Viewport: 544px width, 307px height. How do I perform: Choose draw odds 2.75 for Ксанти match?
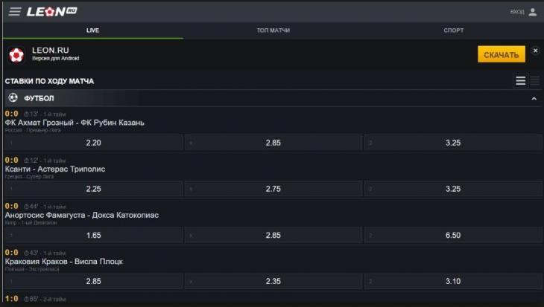pos(273,189)
